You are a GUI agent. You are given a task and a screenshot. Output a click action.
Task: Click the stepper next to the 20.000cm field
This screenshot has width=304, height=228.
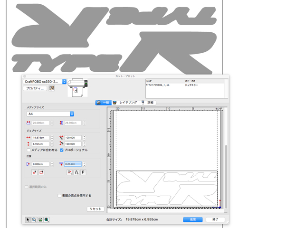point(52,123)
